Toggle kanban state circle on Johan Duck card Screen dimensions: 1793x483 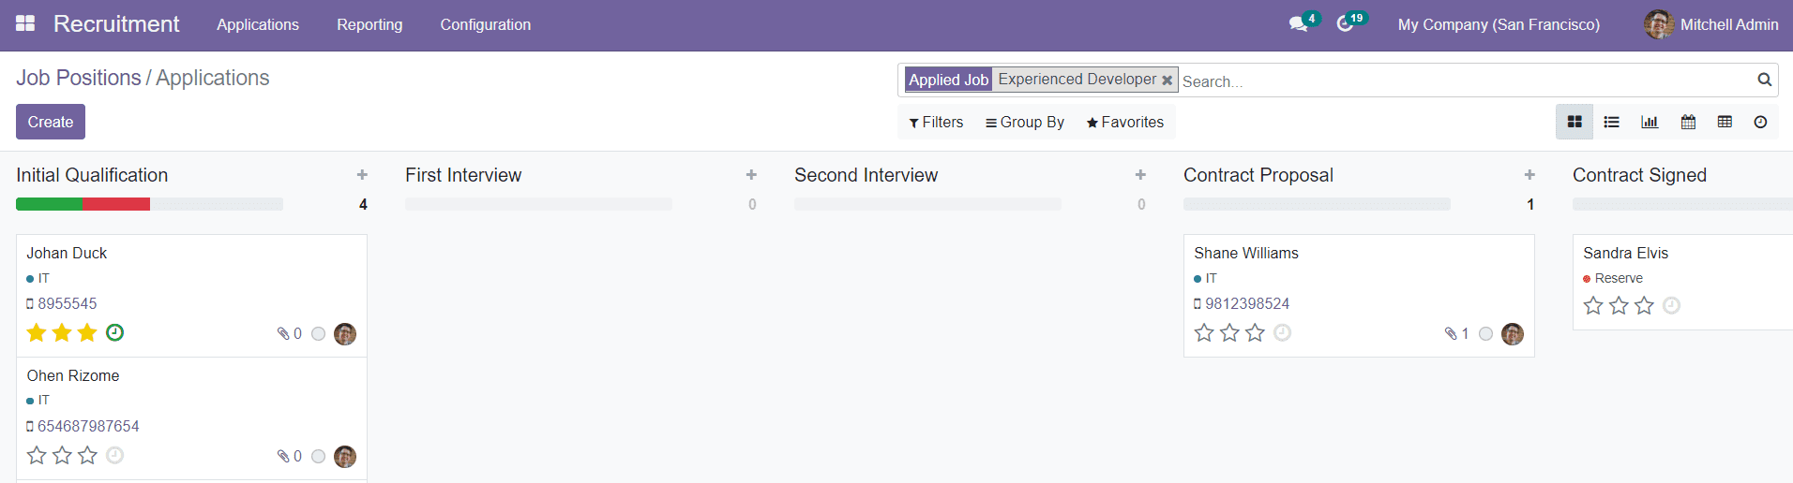[318, 334]
